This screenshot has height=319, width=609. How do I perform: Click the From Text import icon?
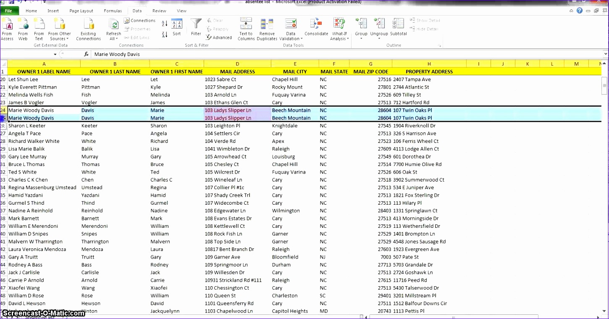pyautogui.click(x=39, y=29)
